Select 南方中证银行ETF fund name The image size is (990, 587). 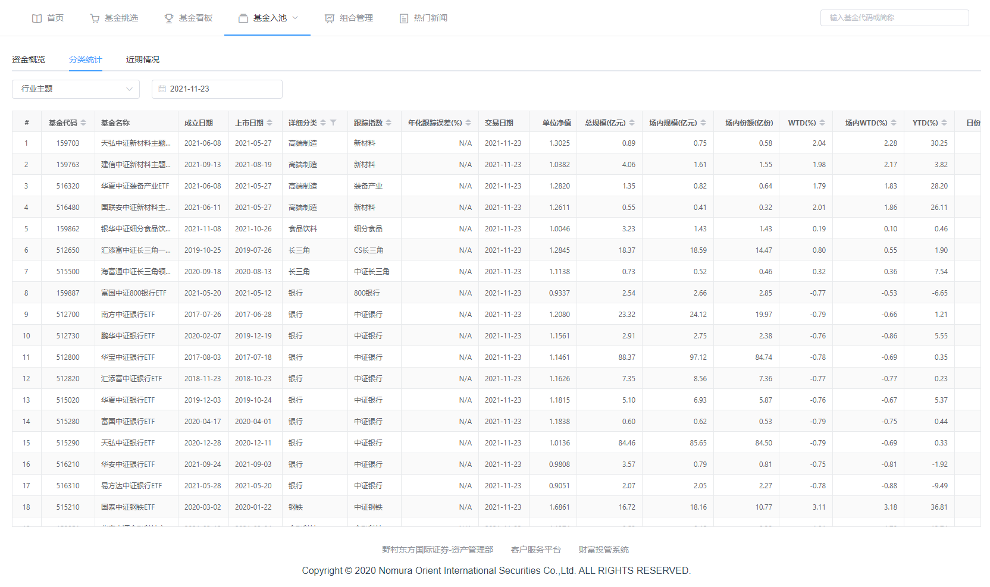point(128,315)
